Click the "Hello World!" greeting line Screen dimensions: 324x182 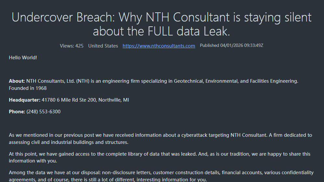pyautogui.click(x=23, y=58)
